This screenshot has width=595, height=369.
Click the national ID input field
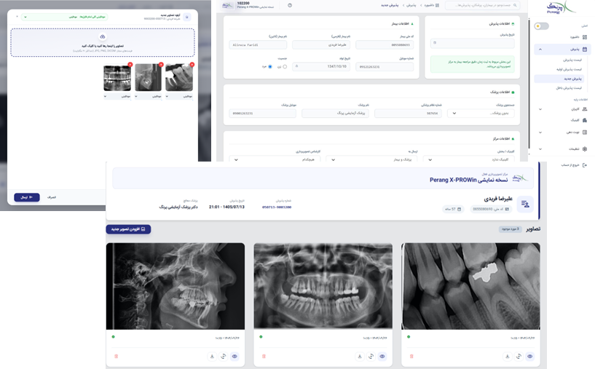(385, 44)
